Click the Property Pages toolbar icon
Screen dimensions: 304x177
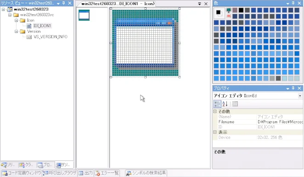[x=235, y=104]
